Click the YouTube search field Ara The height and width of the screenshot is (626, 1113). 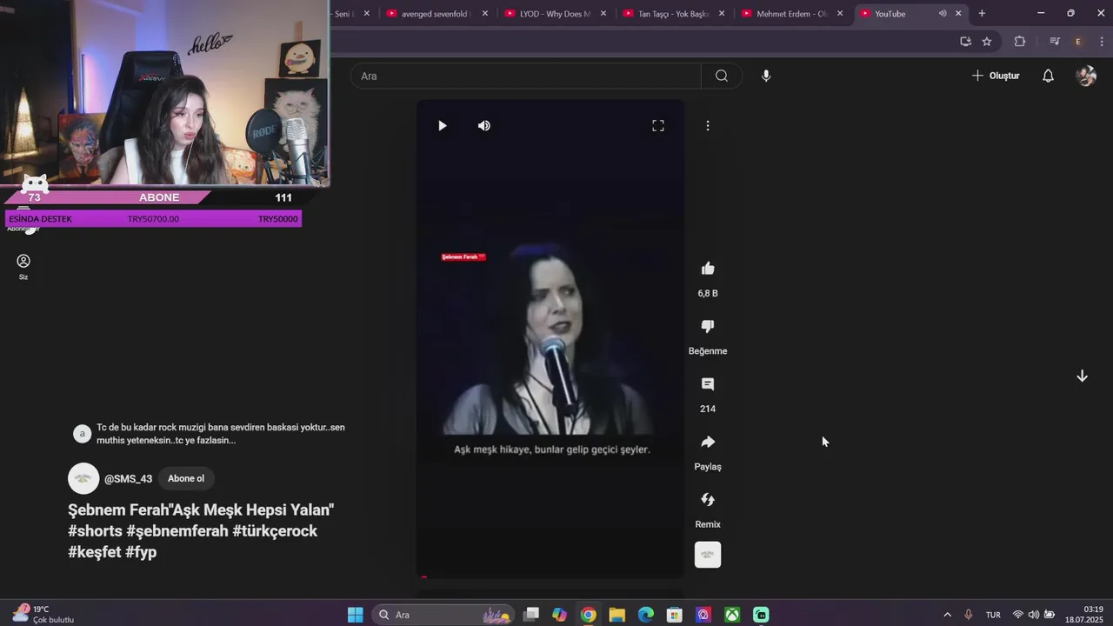point(526,76)
